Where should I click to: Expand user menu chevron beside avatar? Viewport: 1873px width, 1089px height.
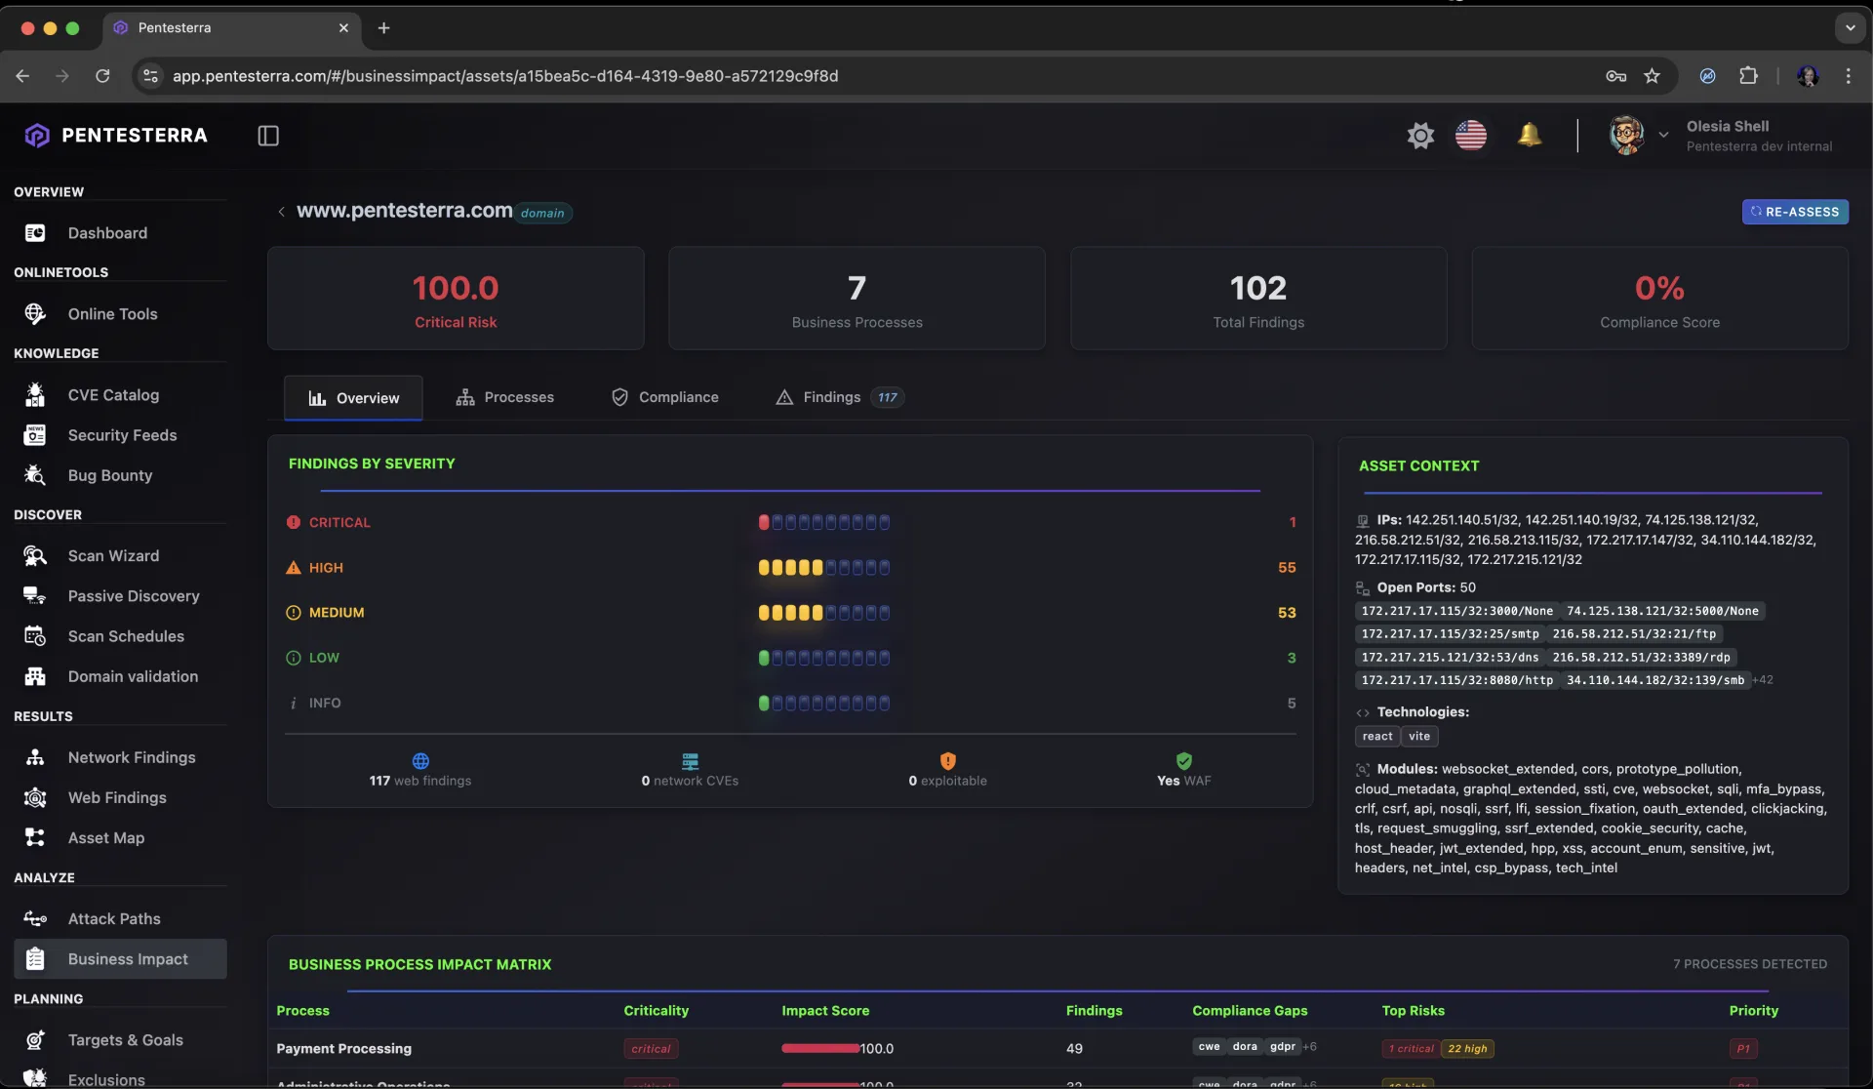click(x=1663, y=136)
